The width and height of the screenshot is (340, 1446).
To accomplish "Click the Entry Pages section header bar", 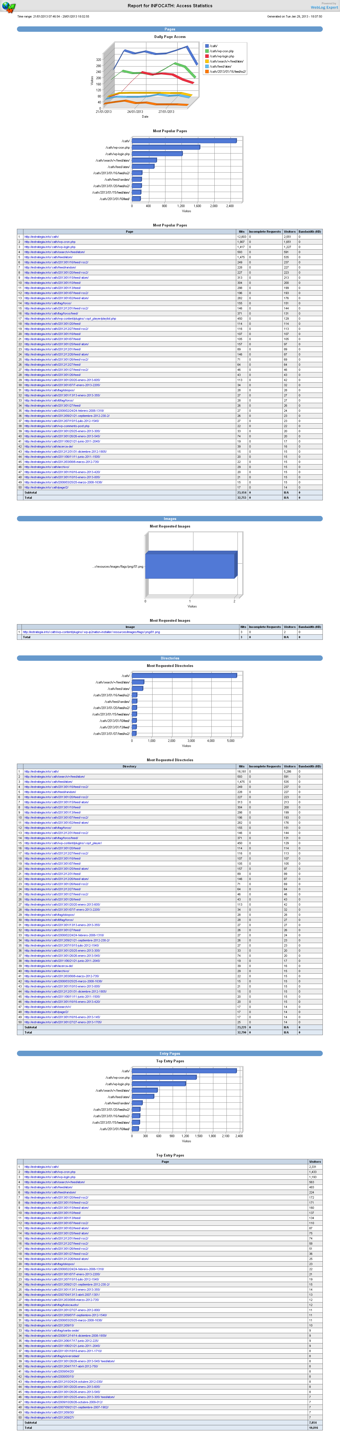I will pyautogui.click(x=169, y=1053).
